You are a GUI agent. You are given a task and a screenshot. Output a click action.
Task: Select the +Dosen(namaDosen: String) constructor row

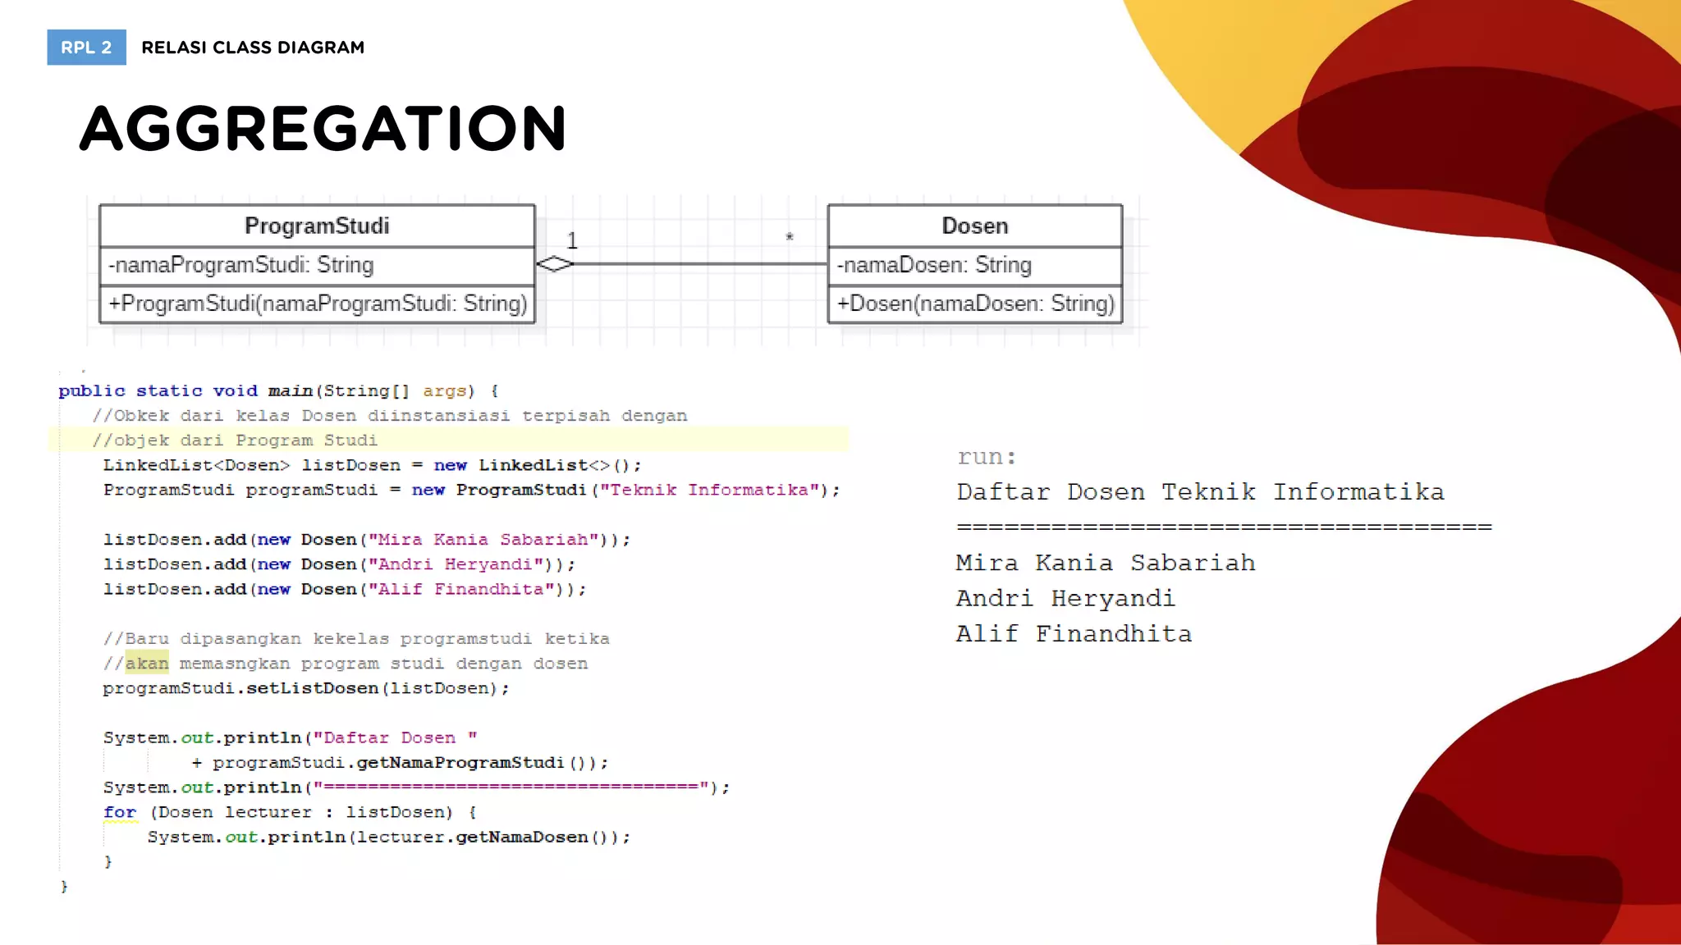coord(974,304)
